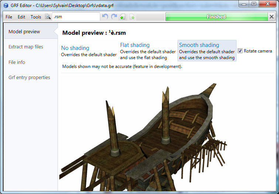Open the Tools menu
279x194 pixels.
(x=36, y=17)
